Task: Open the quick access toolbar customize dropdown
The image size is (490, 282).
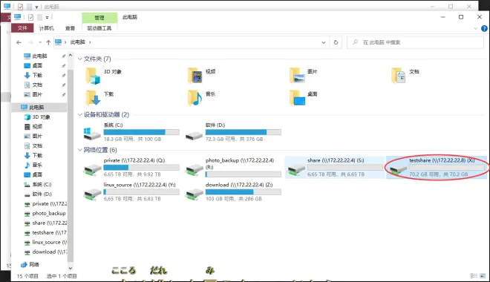Action: point(47,17)
